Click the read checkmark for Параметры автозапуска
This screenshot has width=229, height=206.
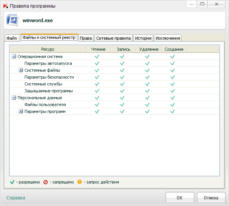coord(97,63)
